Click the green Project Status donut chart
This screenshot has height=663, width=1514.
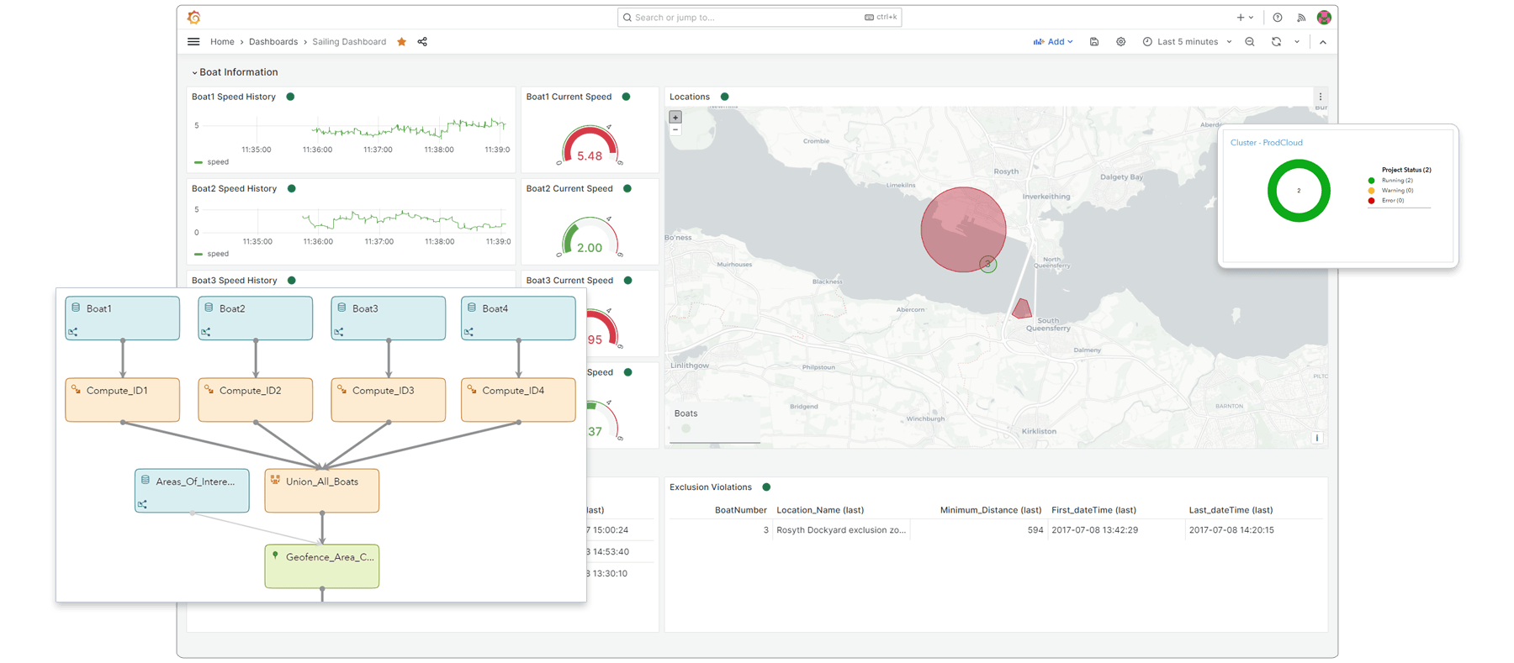[x=1299, y=191]
